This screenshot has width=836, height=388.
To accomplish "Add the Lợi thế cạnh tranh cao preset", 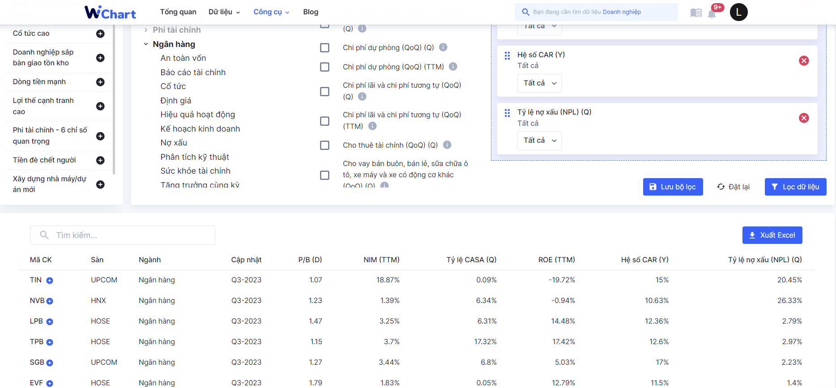I will tap(100, 106).
